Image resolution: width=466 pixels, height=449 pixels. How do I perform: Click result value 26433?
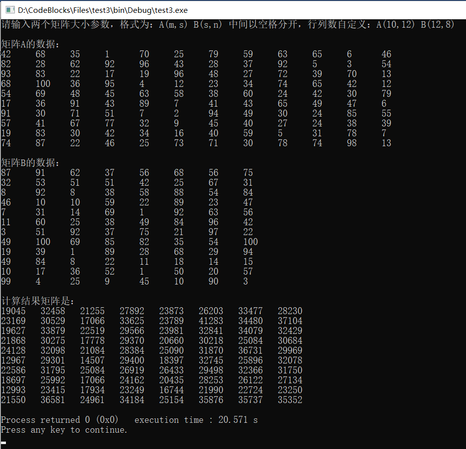(x=171, y=370)
